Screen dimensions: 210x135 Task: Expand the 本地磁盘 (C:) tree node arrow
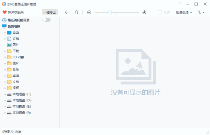pos(5,94)
